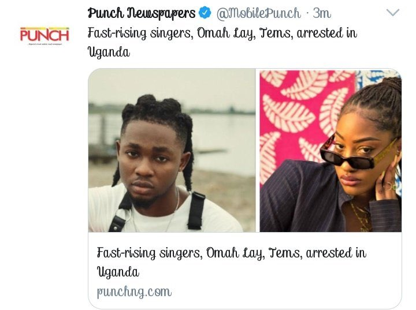
Task: Click Tems in the card headline
Action: tap(285, 253)
